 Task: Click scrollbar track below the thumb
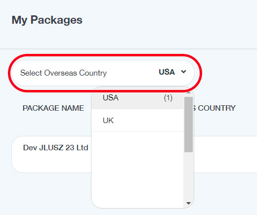pyautogui.click(x=188, y=176)
